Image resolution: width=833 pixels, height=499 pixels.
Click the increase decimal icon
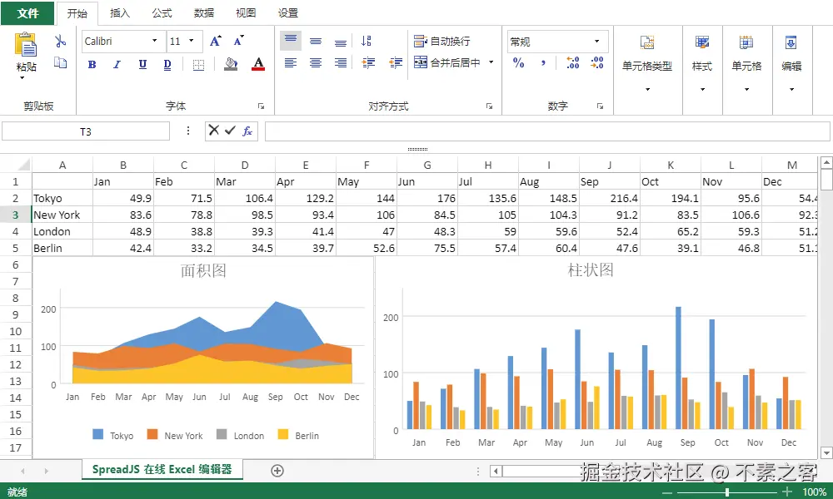click(573, 63)
